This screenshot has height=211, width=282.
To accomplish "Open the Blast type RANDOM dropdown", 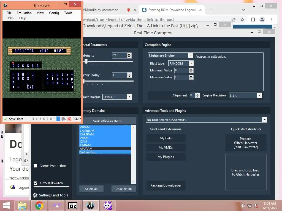I will [x=191, y=63].
